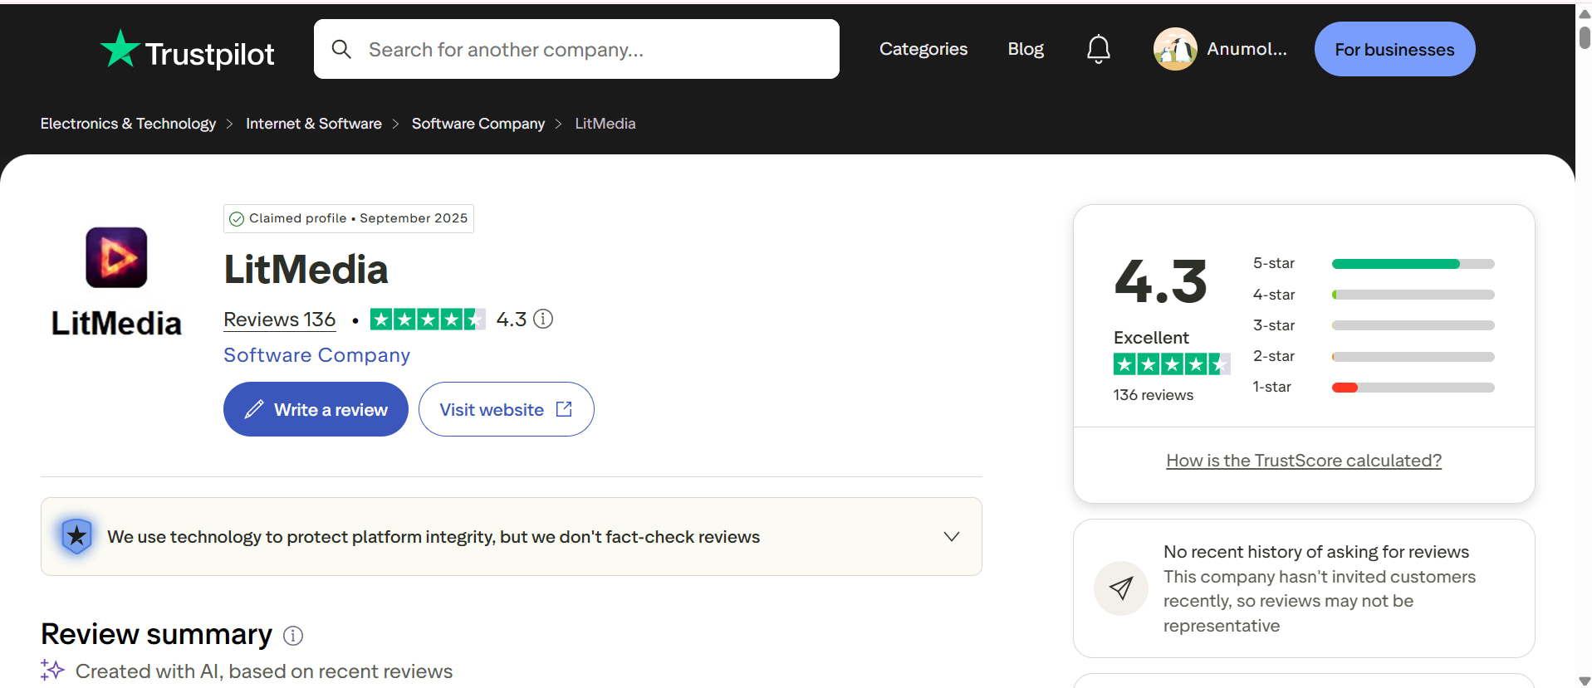Open the Software Company category link
The height and width of the screenshot is (688, 1592).
(x=316, y=355)
